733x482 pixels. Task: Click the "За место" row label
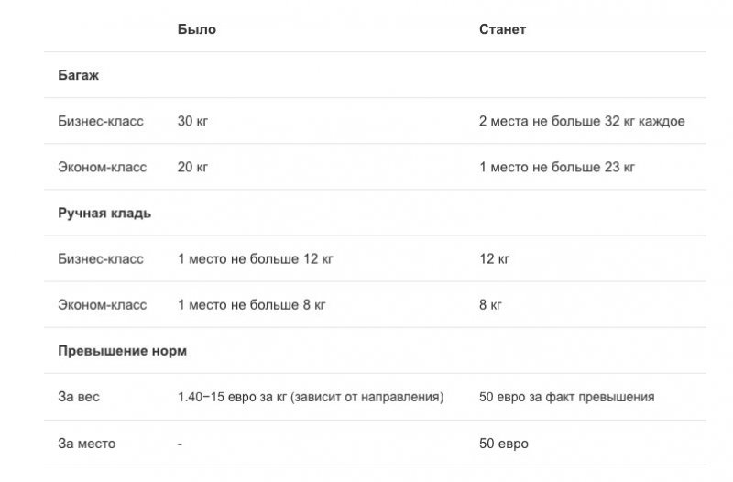(86, 444)
